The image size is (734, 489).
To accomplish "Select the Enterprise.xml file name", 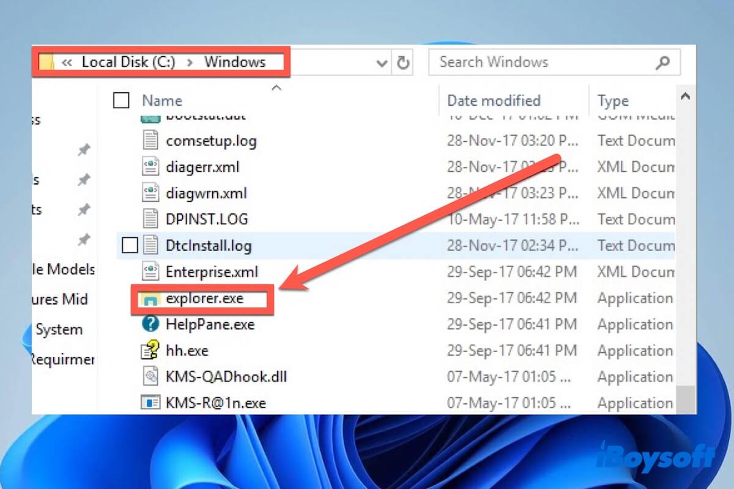I will [x=212, y=272].
